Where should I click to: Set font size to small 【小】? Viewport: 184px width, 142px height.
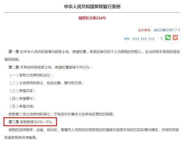(151, 39)
